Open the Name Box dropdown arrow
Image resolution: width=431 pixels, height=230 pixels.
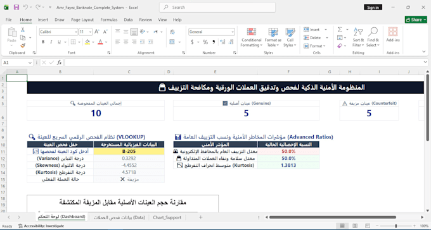tap(30, 63)
